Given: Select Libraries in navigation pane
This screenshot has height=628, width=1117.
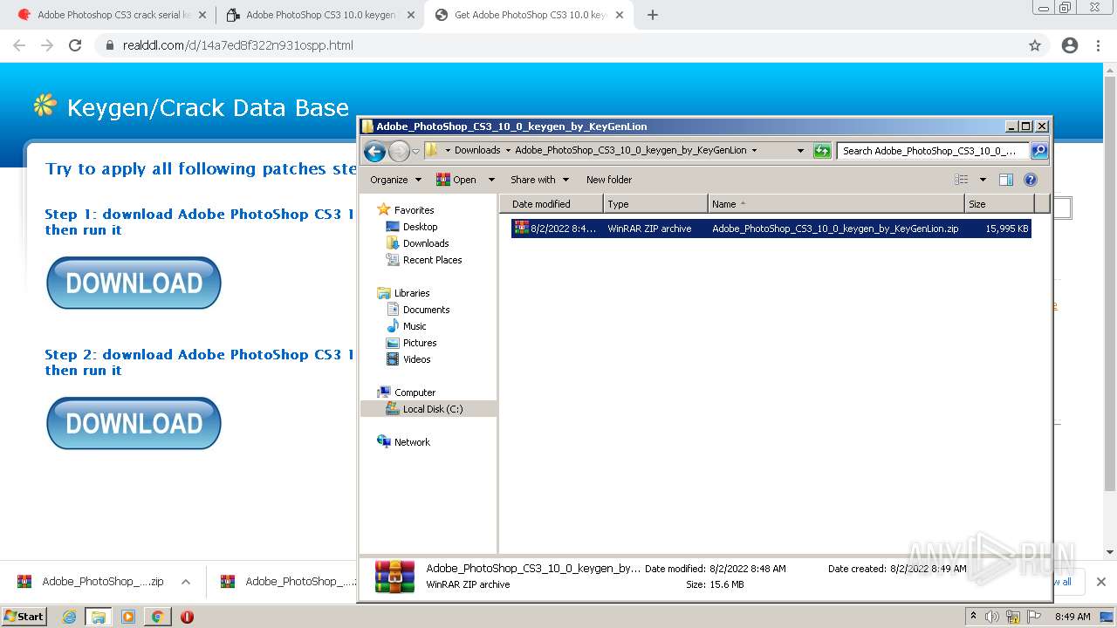Looking at the screenshot, I should pos(411,293).
